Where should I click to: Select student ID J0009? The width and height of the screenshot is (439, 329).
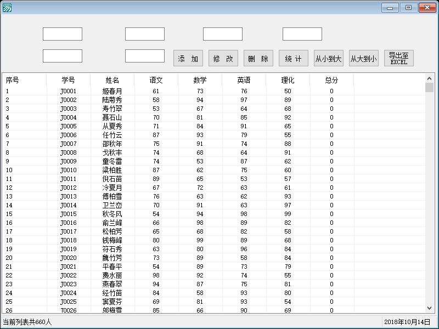(68, 161)
